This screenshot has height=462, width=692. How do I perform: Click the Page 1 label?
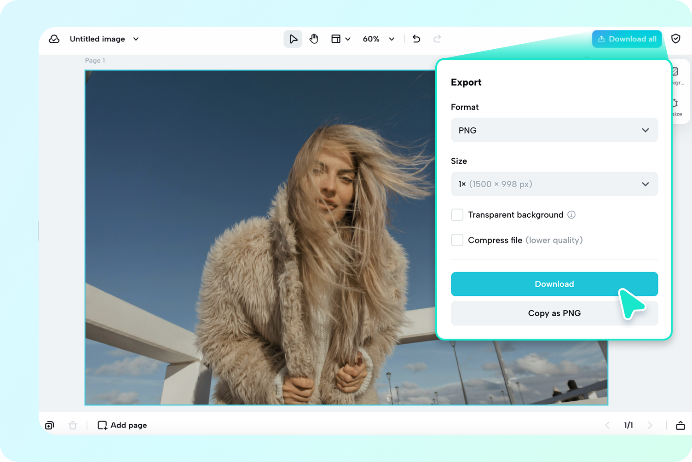click(95, 60)
